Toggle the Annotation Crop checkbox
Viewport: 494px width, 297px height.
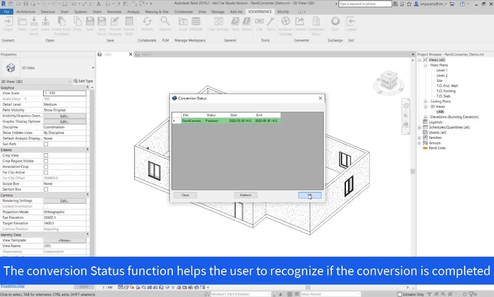[x=46, y=167]
